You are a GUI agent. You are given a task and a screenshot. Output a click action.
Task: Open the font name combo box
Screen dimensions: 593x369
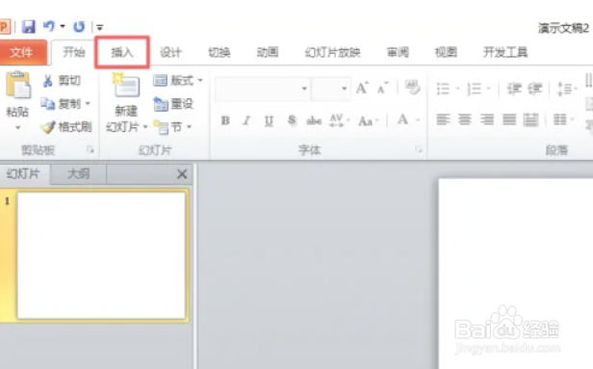coord(262,89)
